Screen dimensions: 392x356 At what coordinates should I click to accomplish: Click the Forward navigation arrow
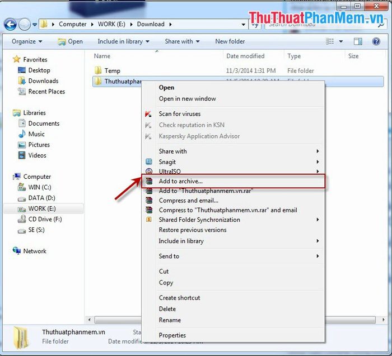(x=25, y=25)
